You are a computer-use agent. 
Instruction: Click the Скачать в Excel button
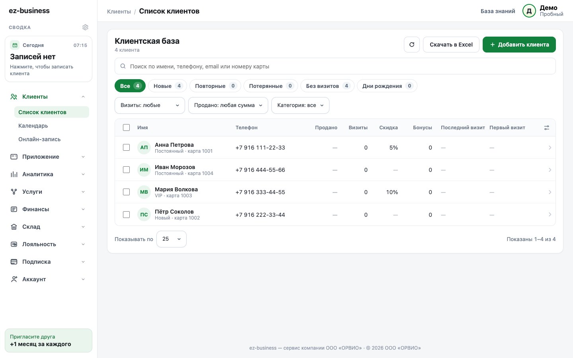click(451, 45)
